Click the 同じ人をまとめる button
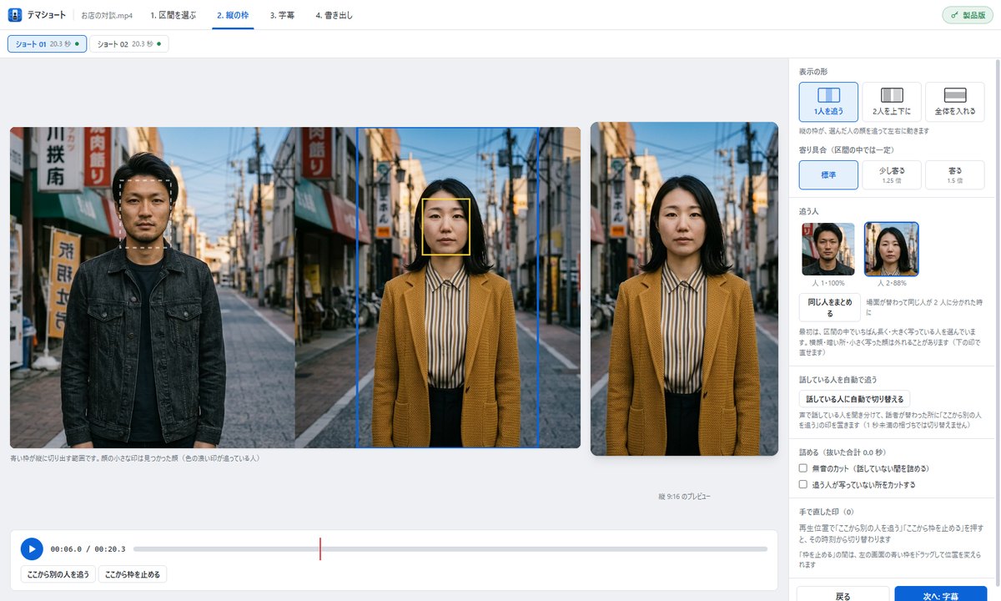The height and width of the screenshot is (601, 1001). (x=830, y=308)
